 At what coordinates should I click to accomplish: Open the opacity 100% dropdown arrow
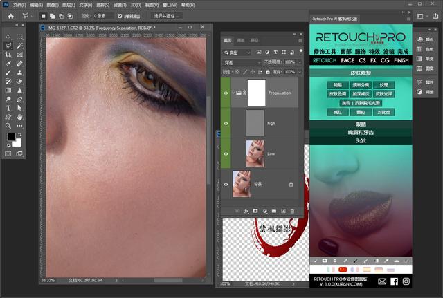[300, 62]
